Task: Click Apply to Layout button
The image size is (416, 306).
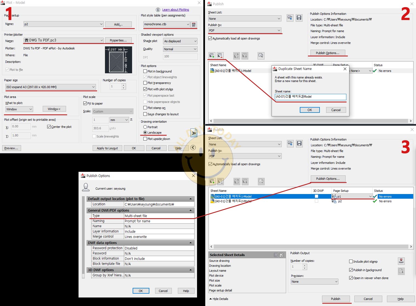Action: click(107, 148)
